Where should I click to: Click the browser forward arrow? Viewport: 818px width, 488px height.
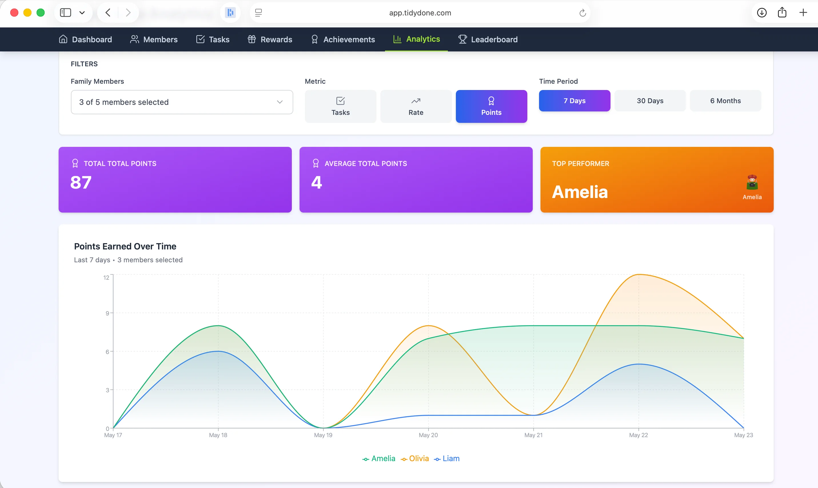point(128,13)
